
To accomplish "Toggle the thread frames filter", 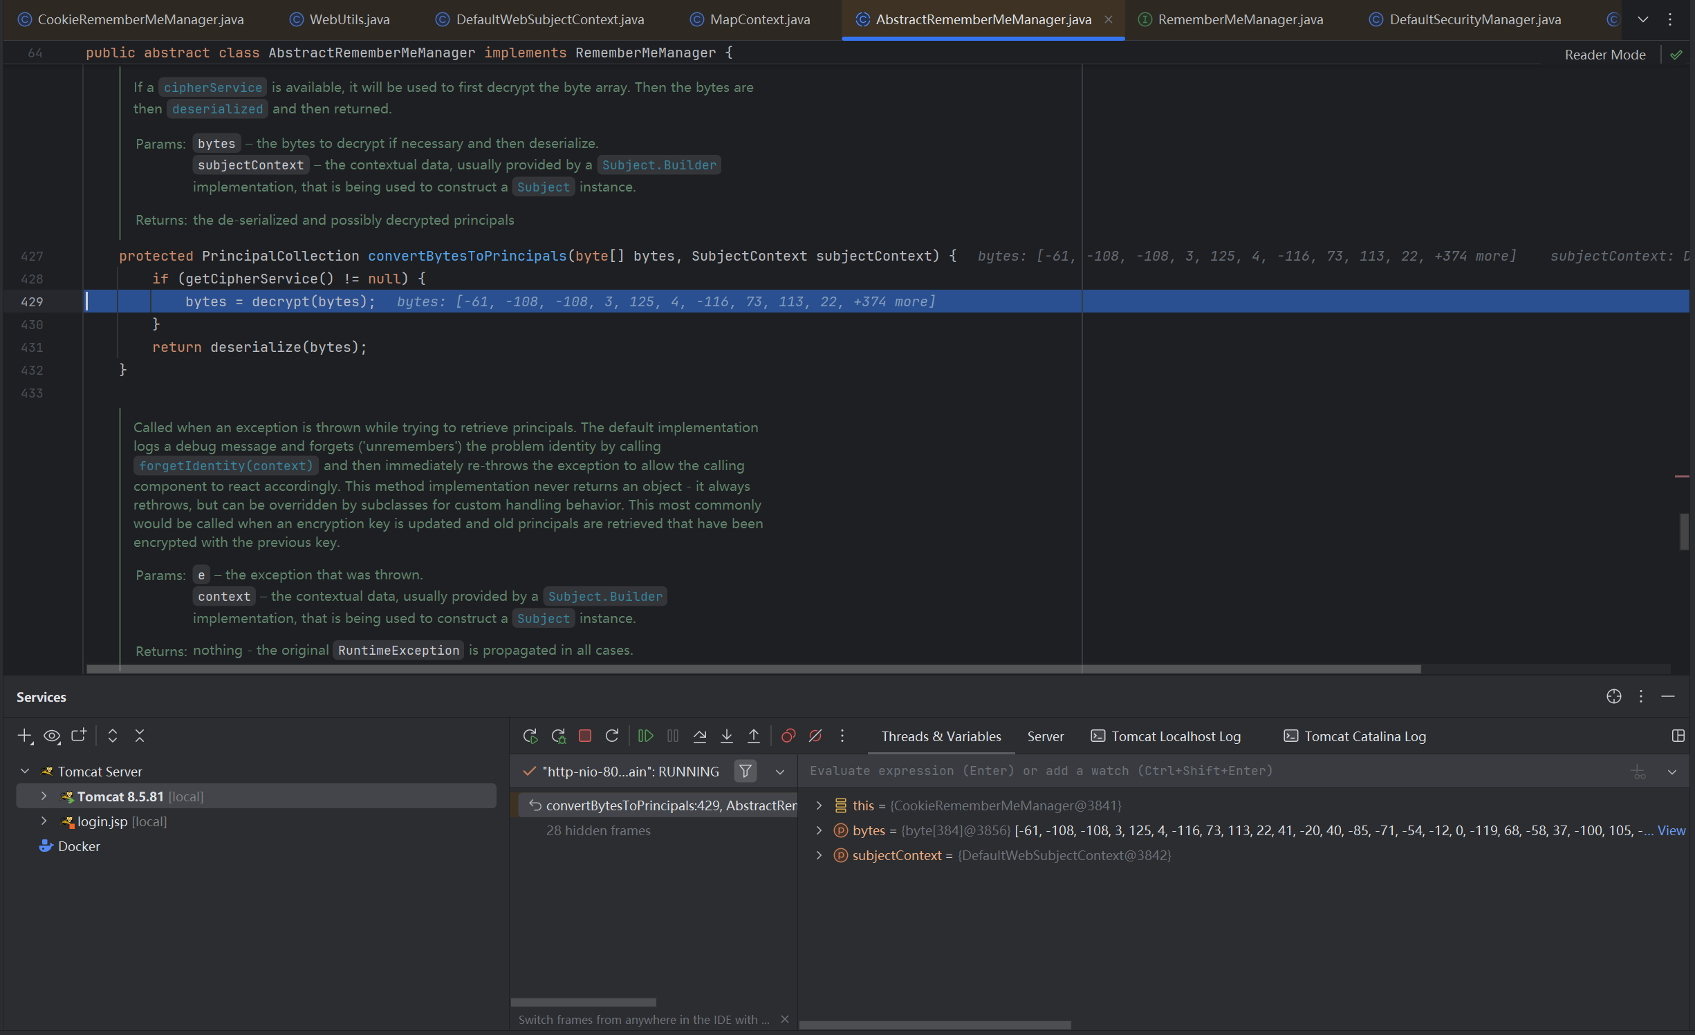I will 745,771.
